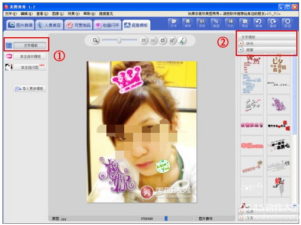Click the 导入更多模板 import button
The image size is (301, 225).
click(30, 89)
